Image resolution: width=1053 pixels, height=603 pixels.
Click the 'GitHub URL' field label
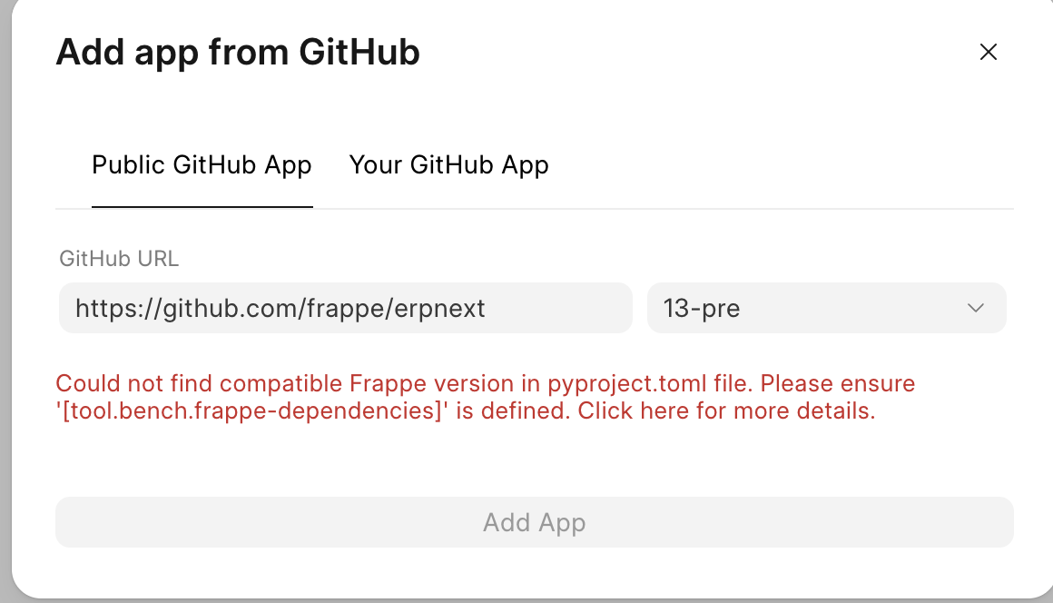pyautogui.click(x=119, y=259)
